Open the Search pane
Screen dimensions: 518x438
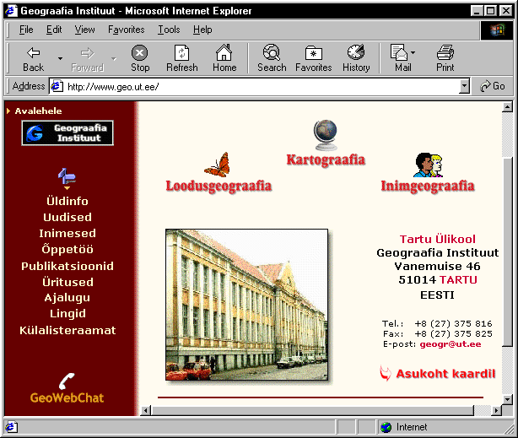coord(272,57)
